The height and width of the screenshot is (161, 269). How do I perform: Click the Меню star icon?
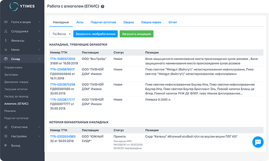tap(6, 50)
